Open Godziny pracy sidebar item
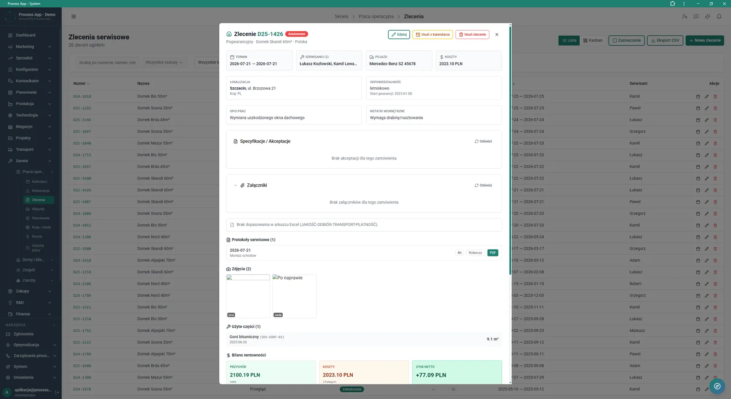This screenshot has height=399, width=731. point(39,248)
